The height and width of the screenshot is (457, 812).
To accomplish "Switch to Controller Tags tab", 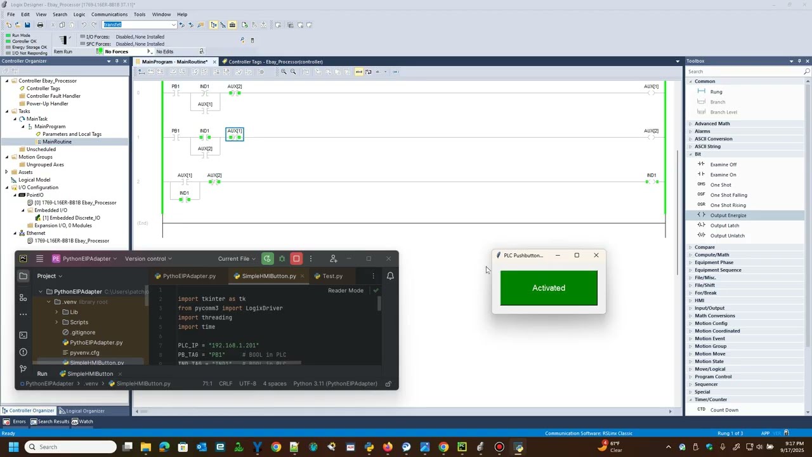I will 275,62.
